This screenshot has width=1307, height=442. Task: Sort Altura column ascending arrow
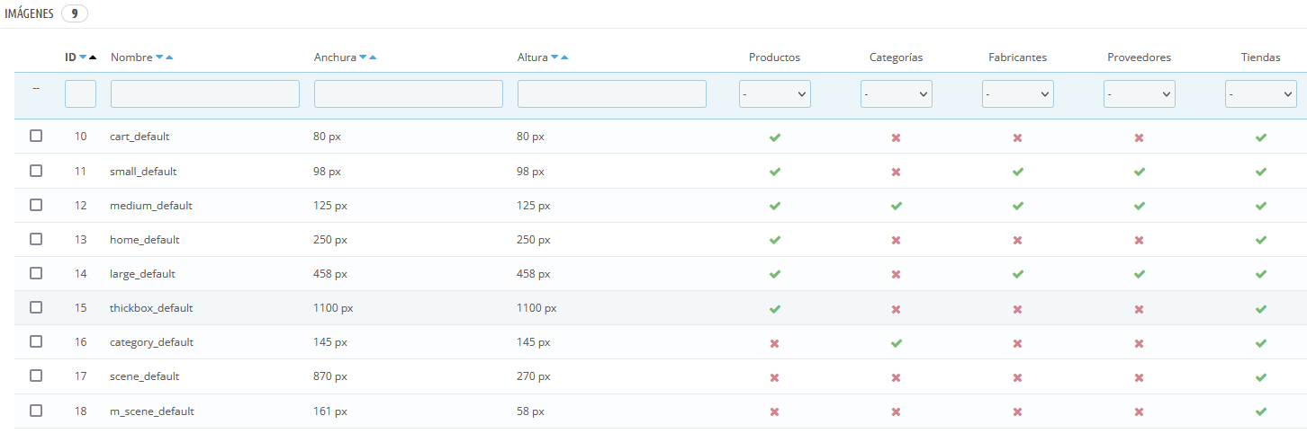564,57
